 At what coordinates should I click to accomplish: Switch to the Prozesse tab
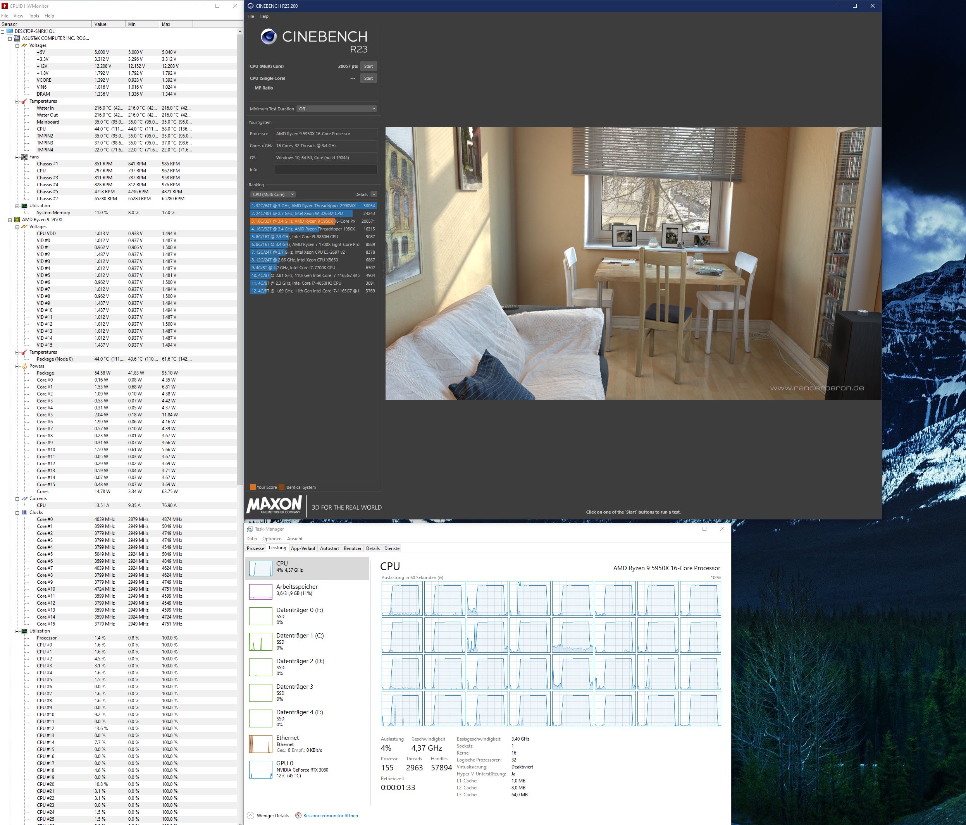(255, 548)
